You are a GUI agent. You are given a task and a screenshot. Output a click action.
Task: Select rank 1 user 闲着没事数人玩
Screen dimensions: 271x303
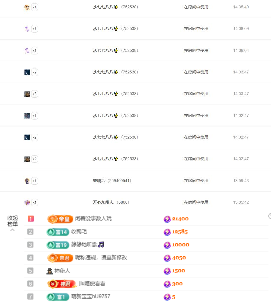(93, 219)
